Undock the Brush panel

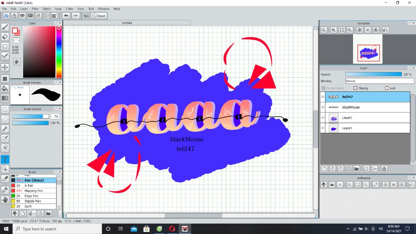coord(55,172)
